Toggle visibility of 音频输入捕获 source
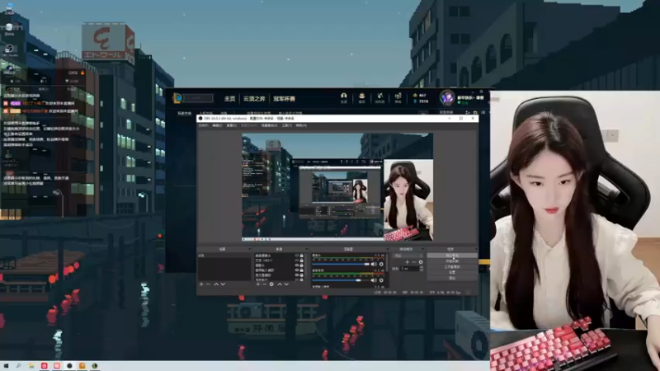 click(x=297, y=270)
